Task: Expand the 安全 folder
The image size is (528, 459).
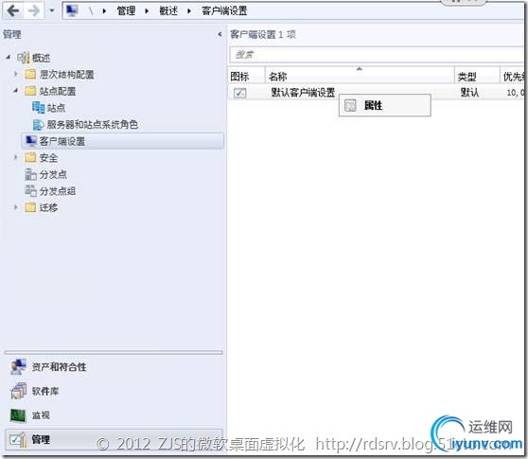Action: [x=15, y=157]
